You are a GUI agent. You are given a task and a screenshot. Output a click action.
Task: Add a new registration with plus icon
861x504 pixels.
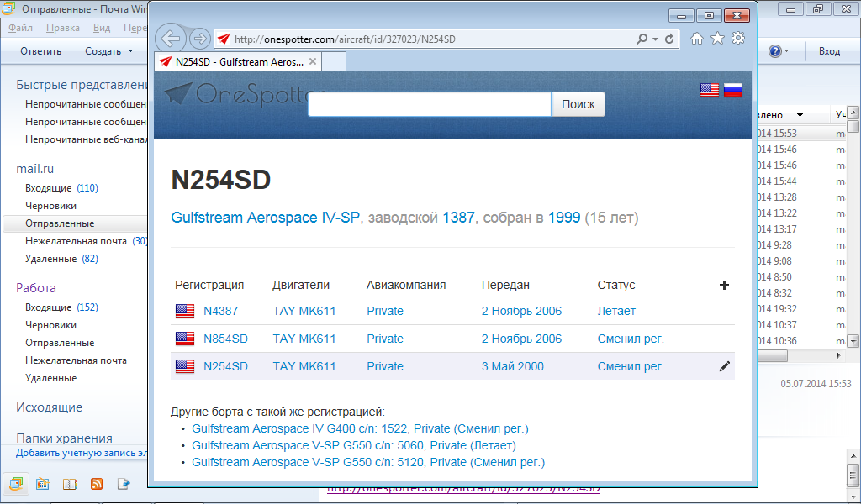[724, 285]
